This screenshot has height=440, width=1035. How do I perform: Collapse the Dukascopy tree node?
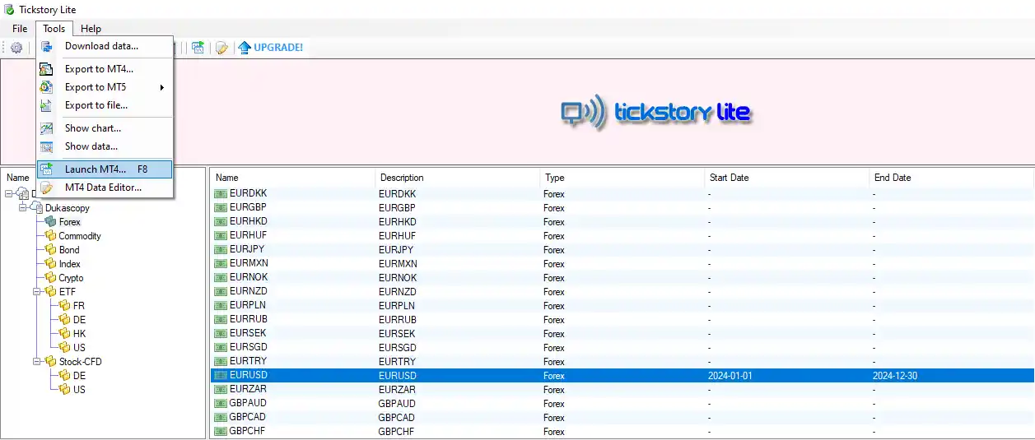click(23, 208)
